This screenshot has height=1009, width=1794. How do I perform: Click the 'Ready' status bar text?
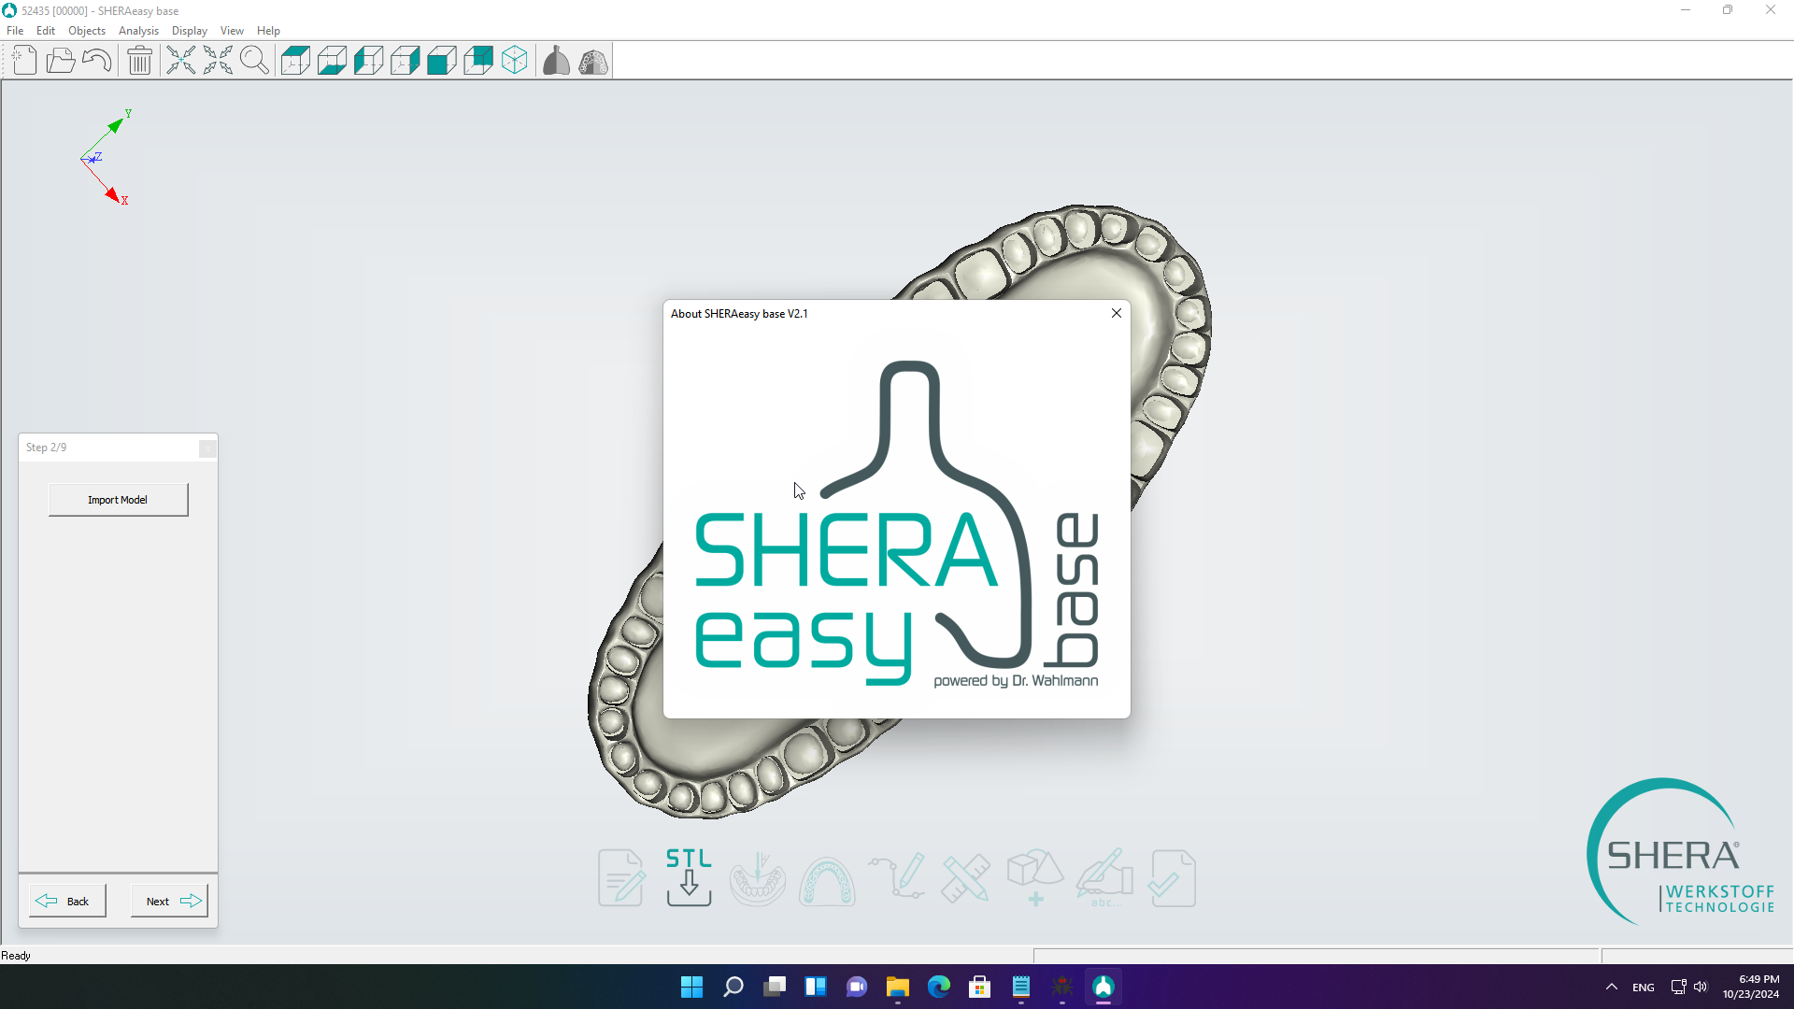click(16, 956)
